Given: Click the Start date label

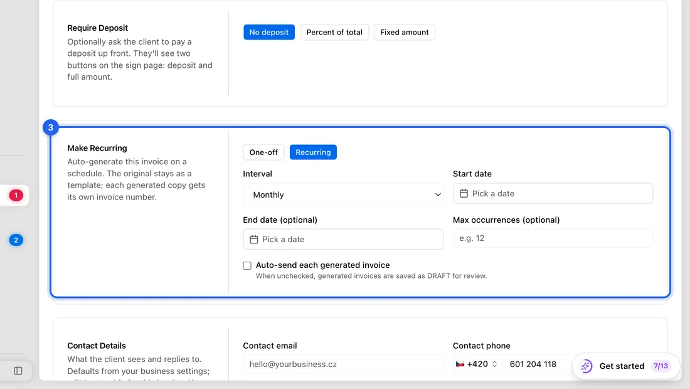Looking at the screenshot, I should pyautogui.click(x=472, y=174).
